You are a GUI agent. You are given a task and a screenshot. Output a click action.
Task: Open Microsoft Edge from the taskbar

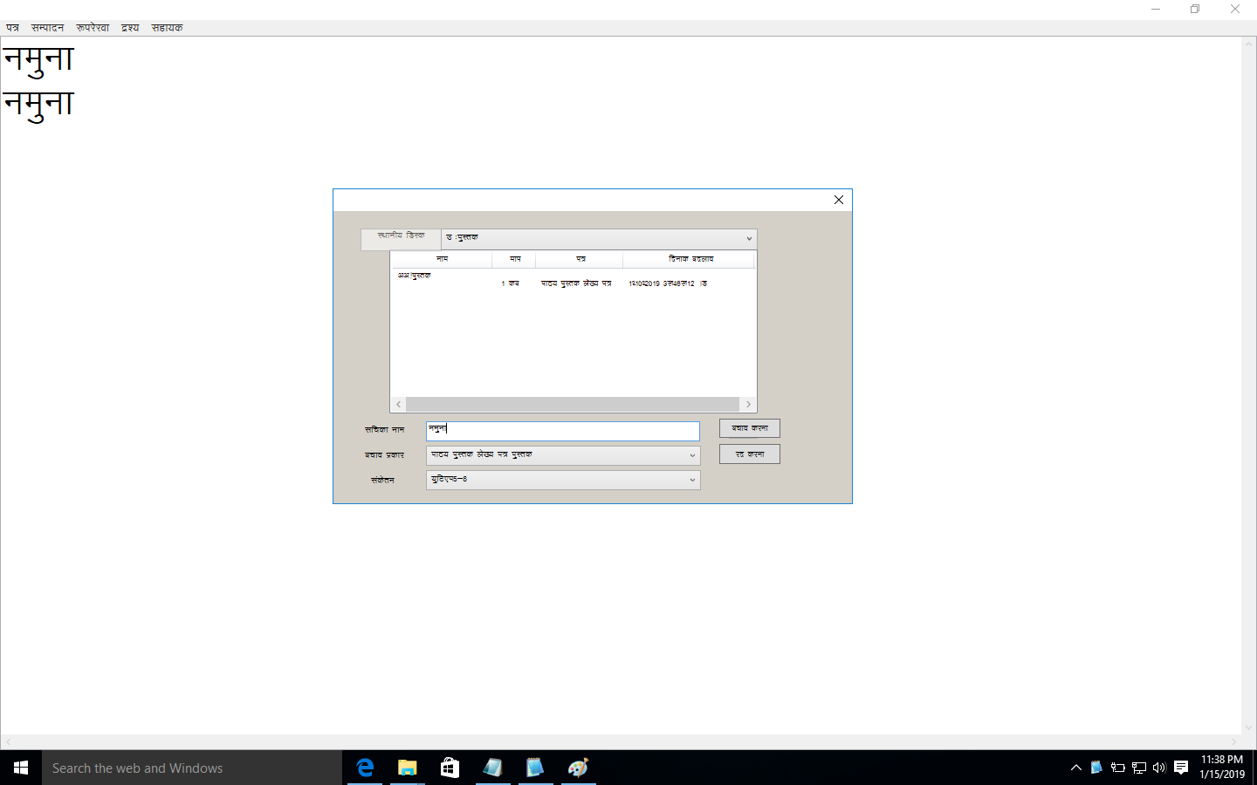click(365, 768)
